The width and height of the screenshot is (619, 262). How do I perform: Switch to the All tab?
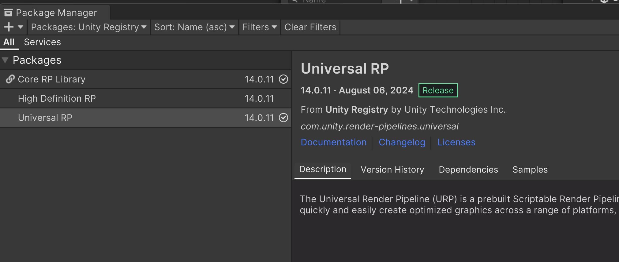coord(9,42)
